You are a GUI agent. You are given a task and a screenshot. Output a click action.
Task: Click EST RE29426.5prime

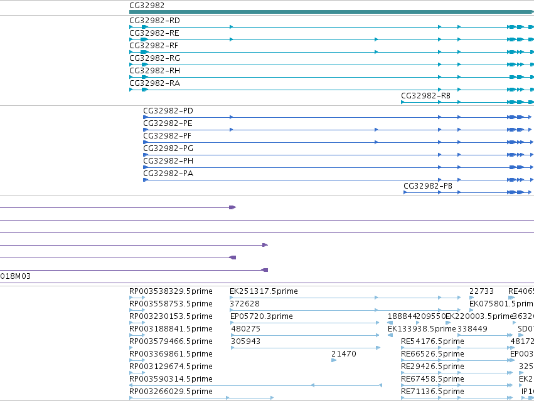point(432,367)
